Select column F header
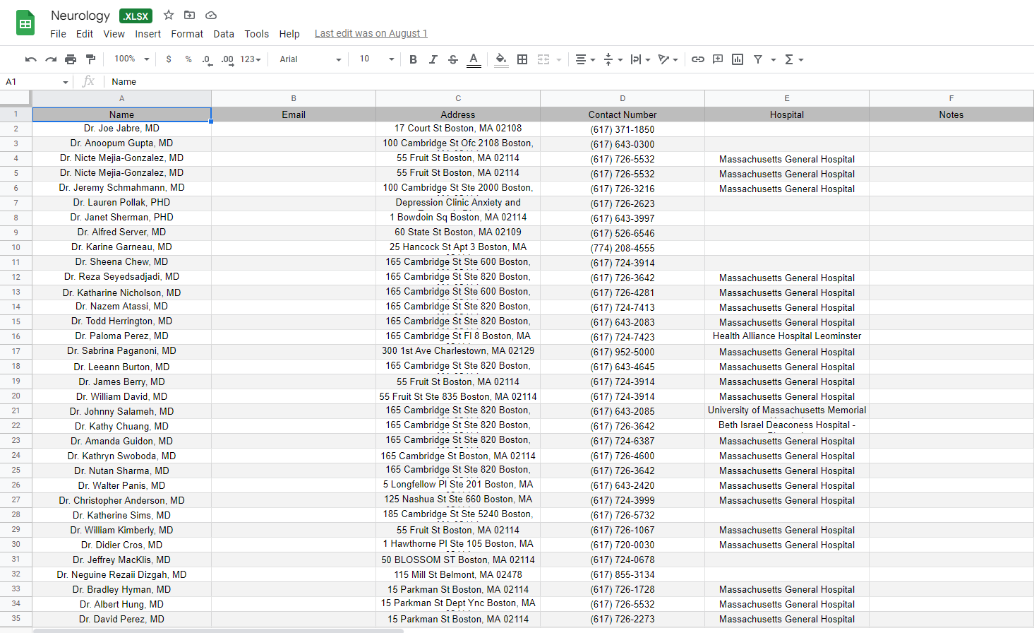The width and height of the screenshot is (1034, 633). (x=951, y=98)
